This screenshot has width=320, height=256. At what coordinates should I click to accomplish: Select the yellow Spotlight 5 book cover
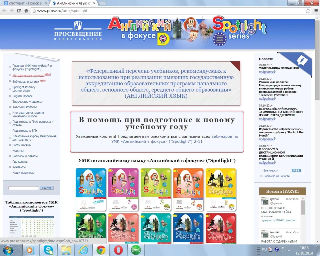coord(221,189)
